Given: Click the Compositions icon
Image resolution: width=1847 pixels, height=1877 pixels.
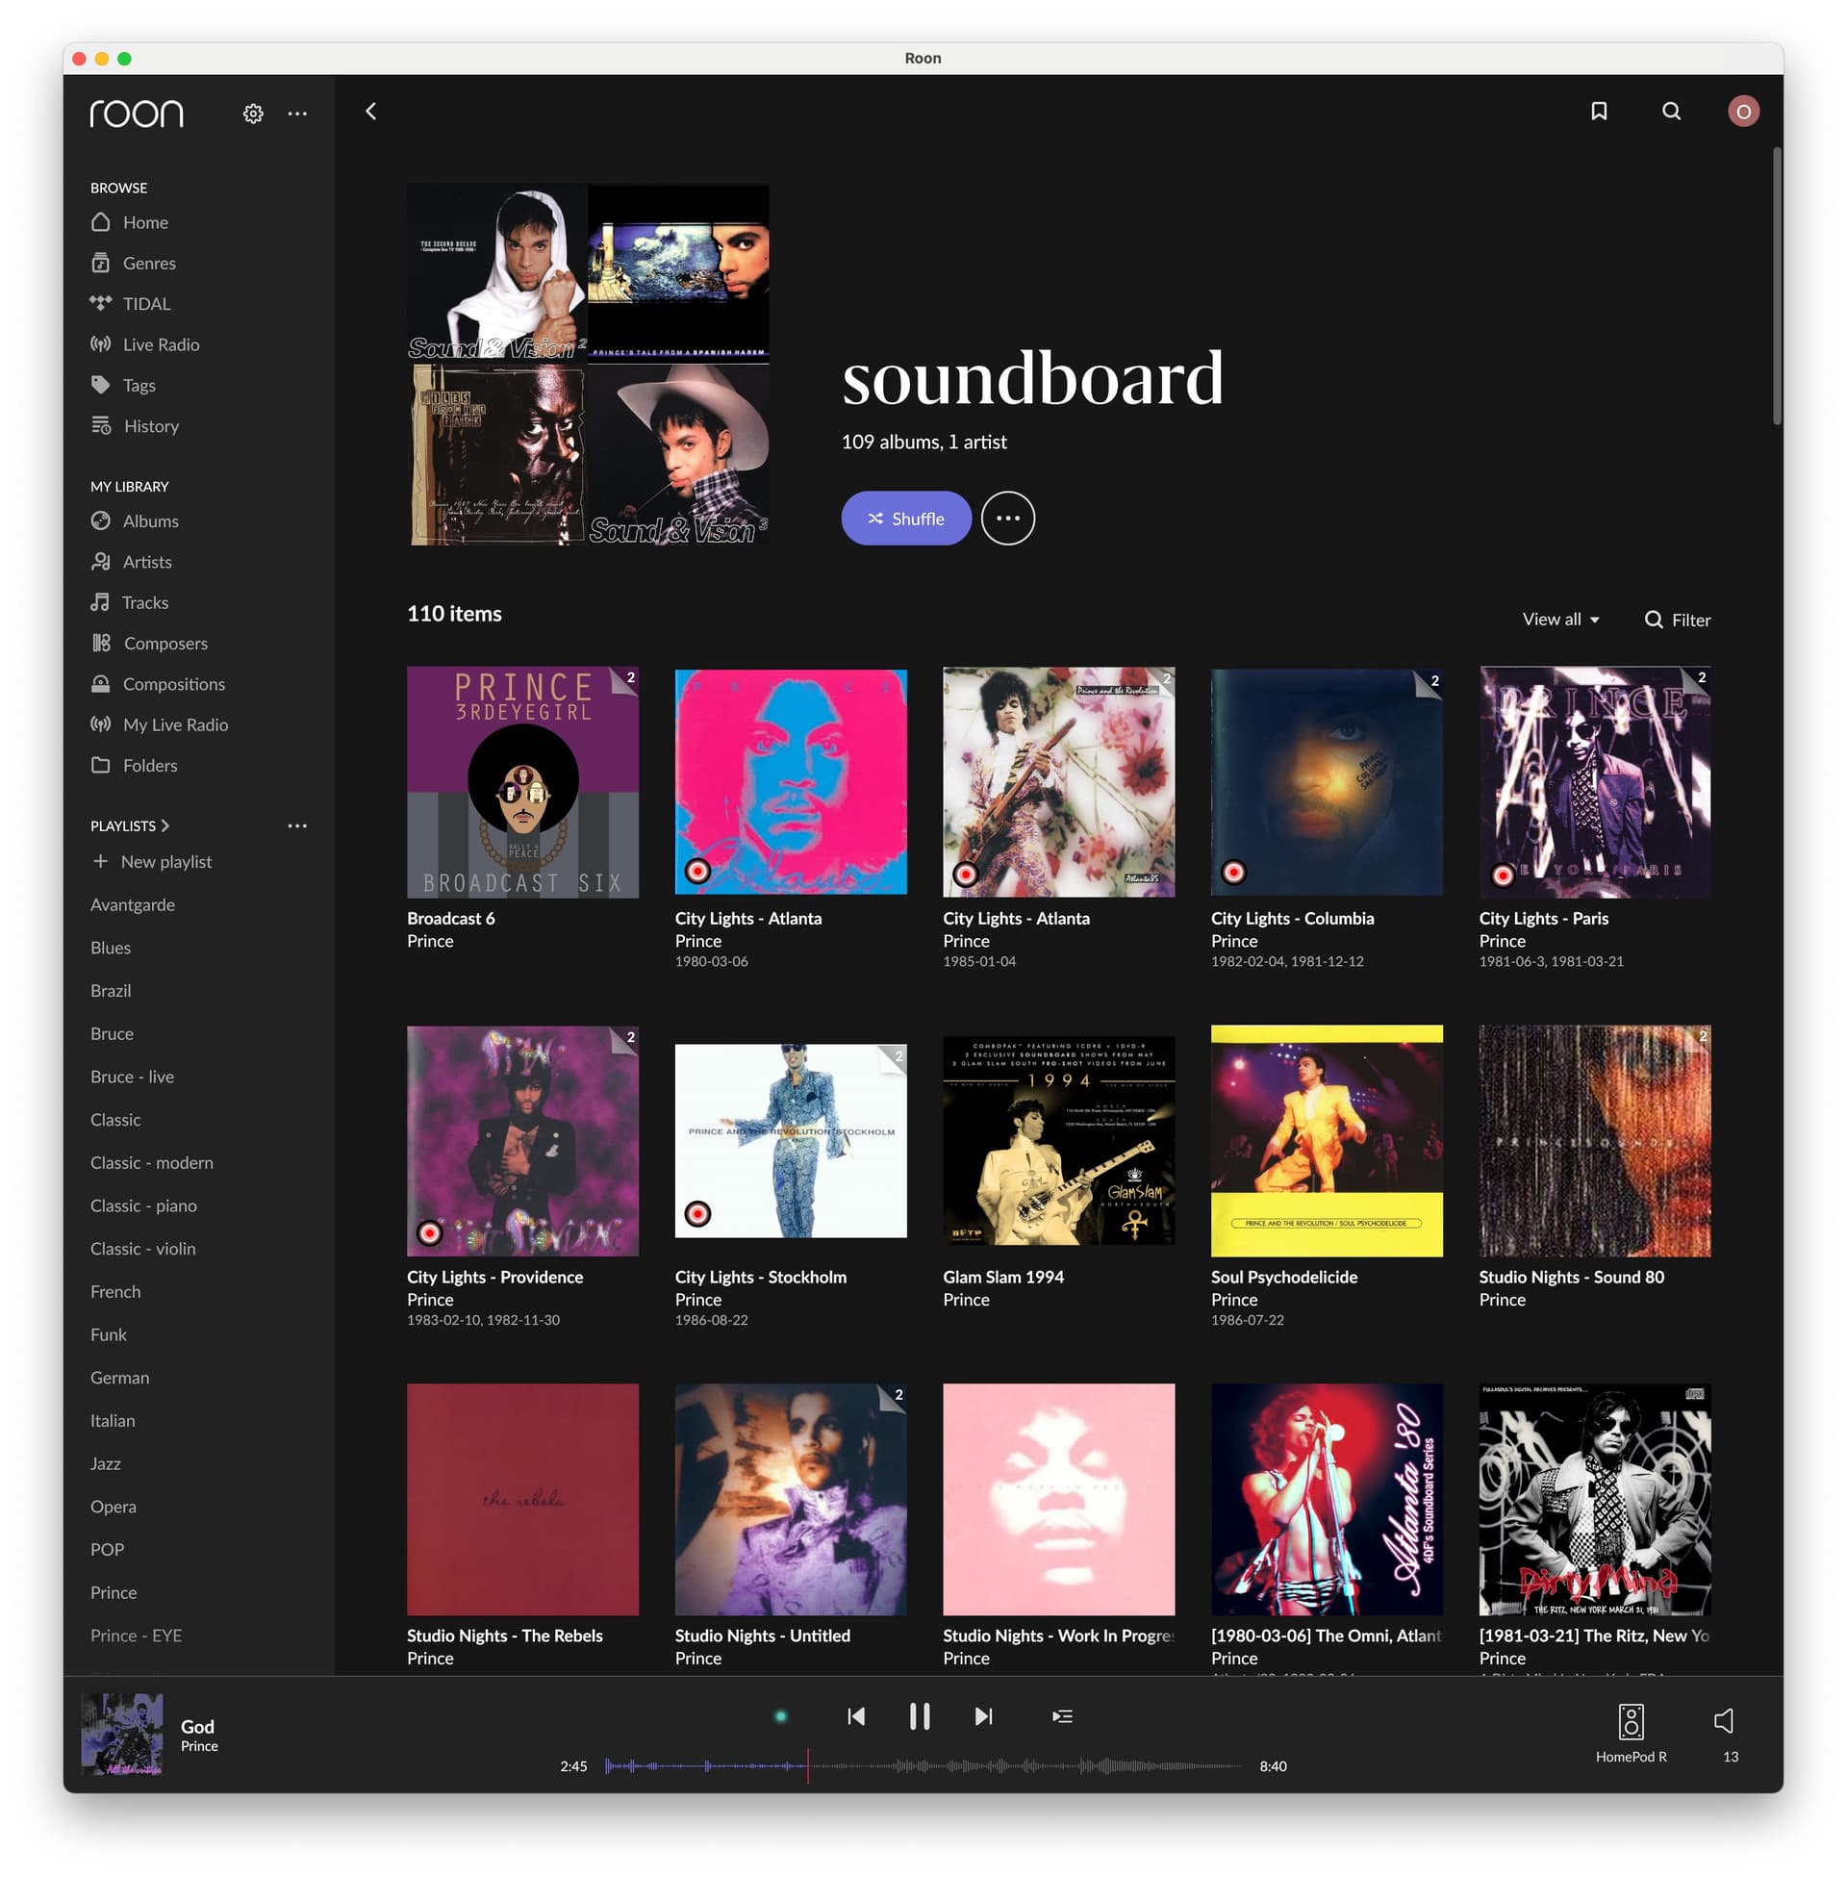Looking at the screenshot, I should [x=101, y=684].
